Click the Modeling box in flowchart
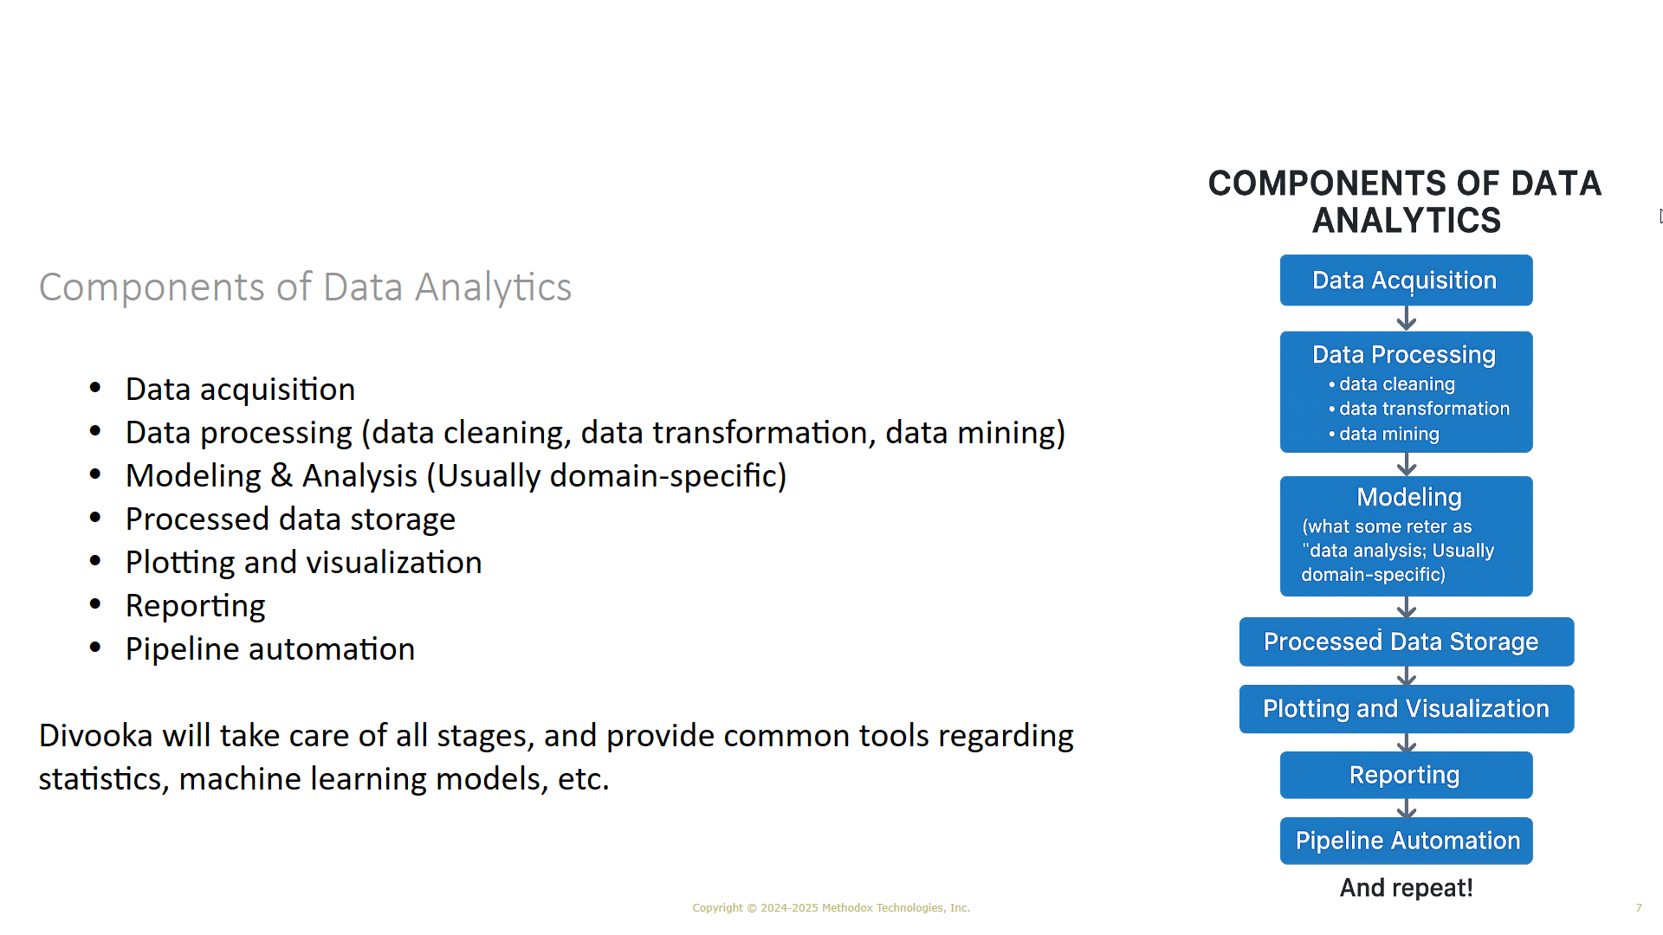Viewport: 1663px width, 935px height. [1406, 536]
